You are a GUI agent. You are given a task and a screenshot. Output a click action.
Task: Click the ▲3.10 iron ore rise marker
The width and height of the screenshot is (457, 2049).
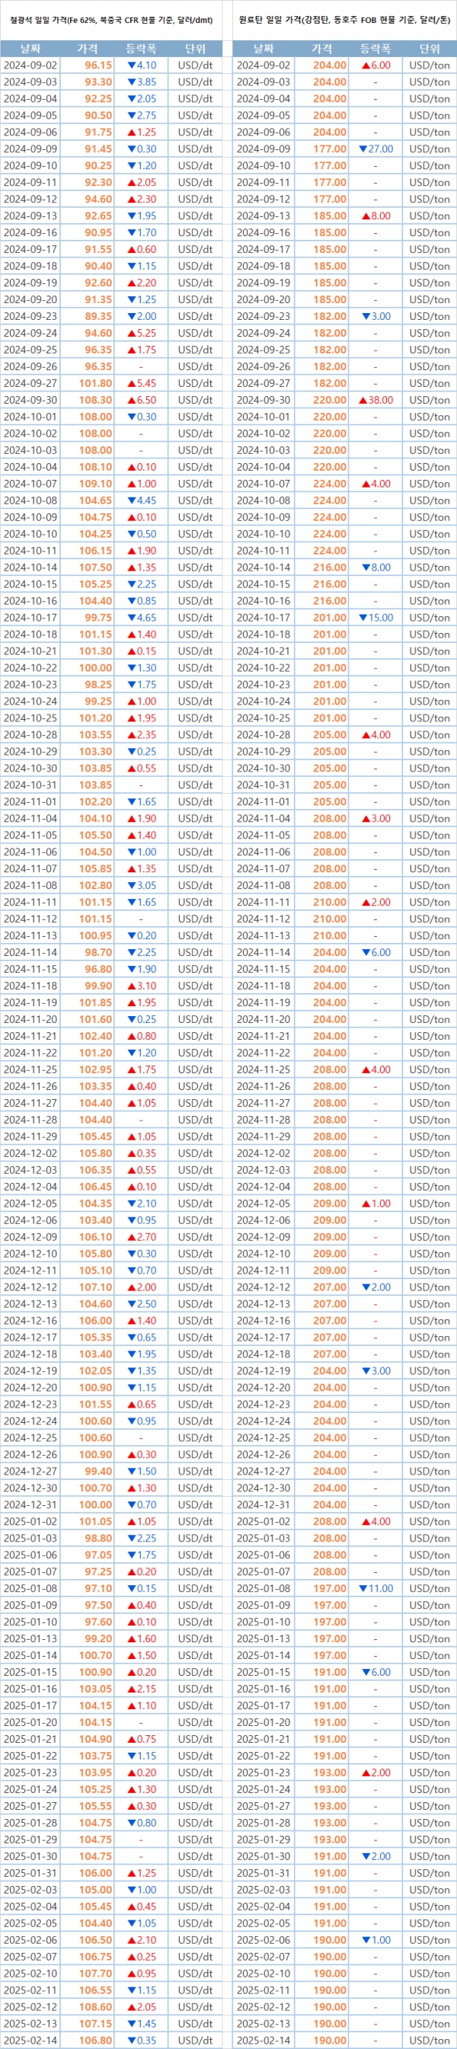(142, 986)
